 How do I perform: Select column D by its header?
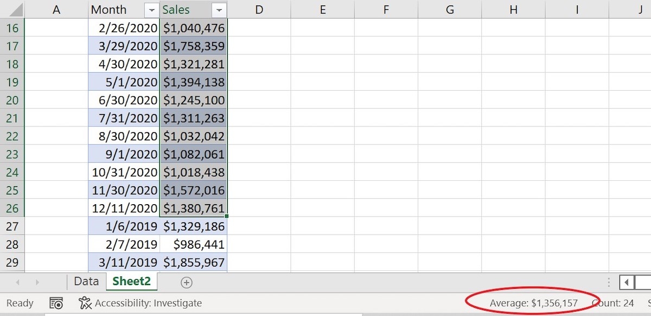[x=259, y=9]
